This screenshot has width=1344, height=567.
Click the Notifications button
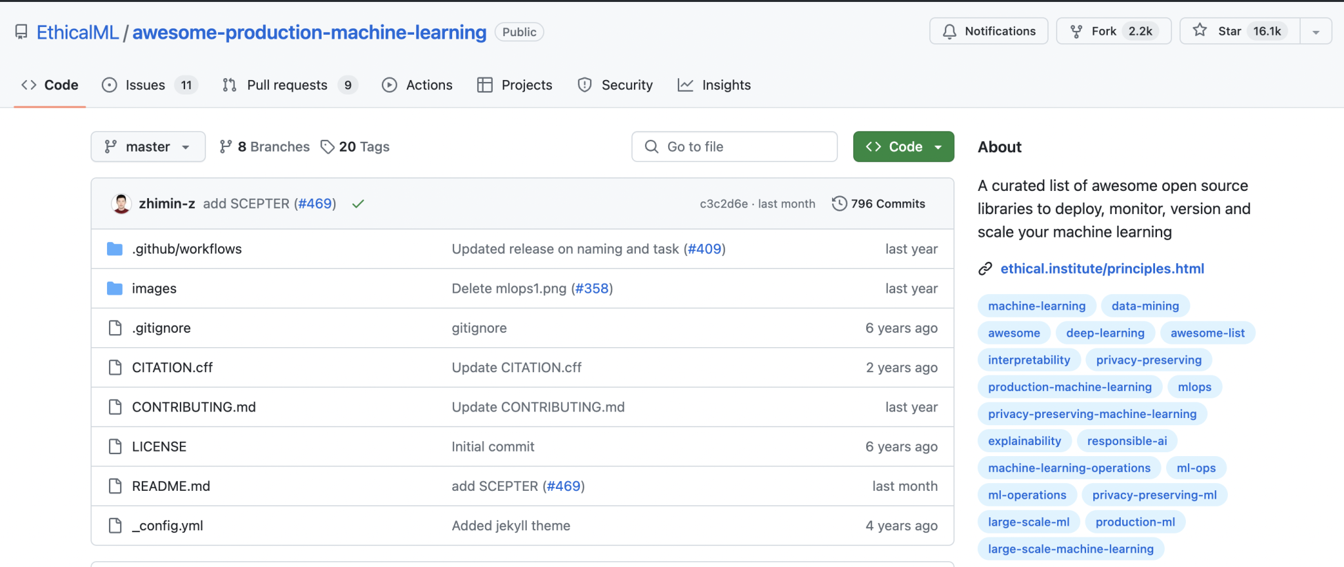[x=989, y=31]
